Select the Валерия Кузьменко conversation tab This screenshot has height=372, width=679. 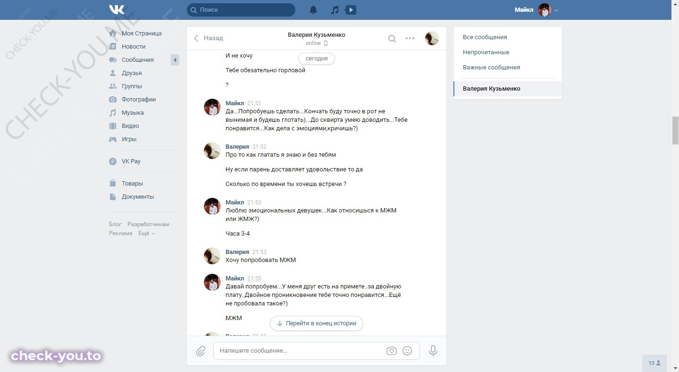(508, 89)
